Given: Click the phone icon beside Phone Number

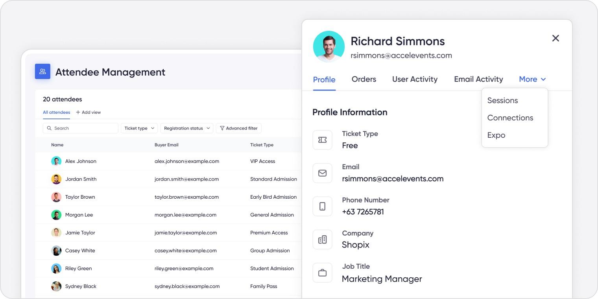Looking at the screenshot, I should (322, 206).
